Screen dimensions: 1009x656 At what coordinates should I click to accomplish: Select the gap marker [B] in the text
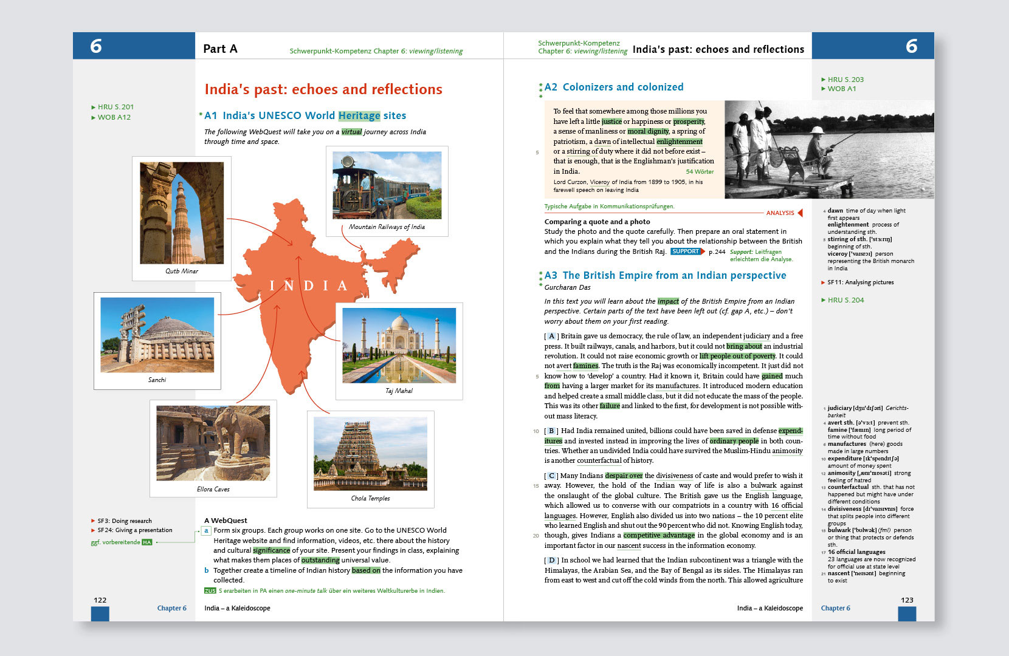(x=551, y=431)
